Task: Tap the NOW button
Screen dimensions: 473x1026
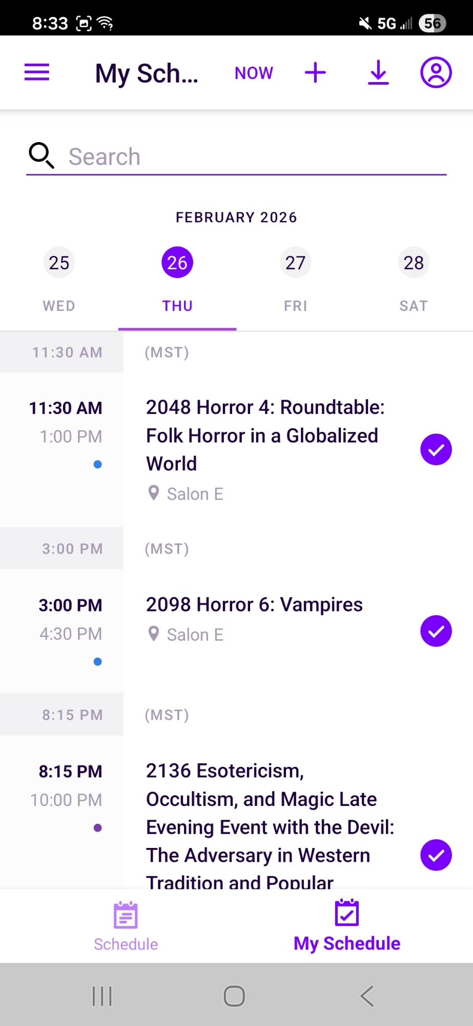Action: click(x=254, y=73)
